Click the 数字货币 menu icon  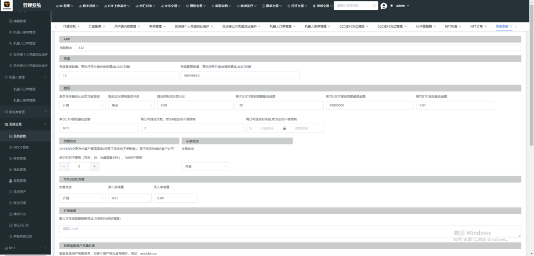point(80,6)
